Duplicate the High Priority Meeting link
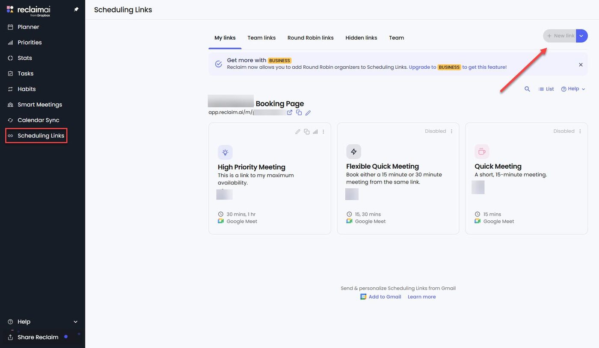Image resolution: width=599 pixels, height=348 pixels. click(x=306, y=132)
